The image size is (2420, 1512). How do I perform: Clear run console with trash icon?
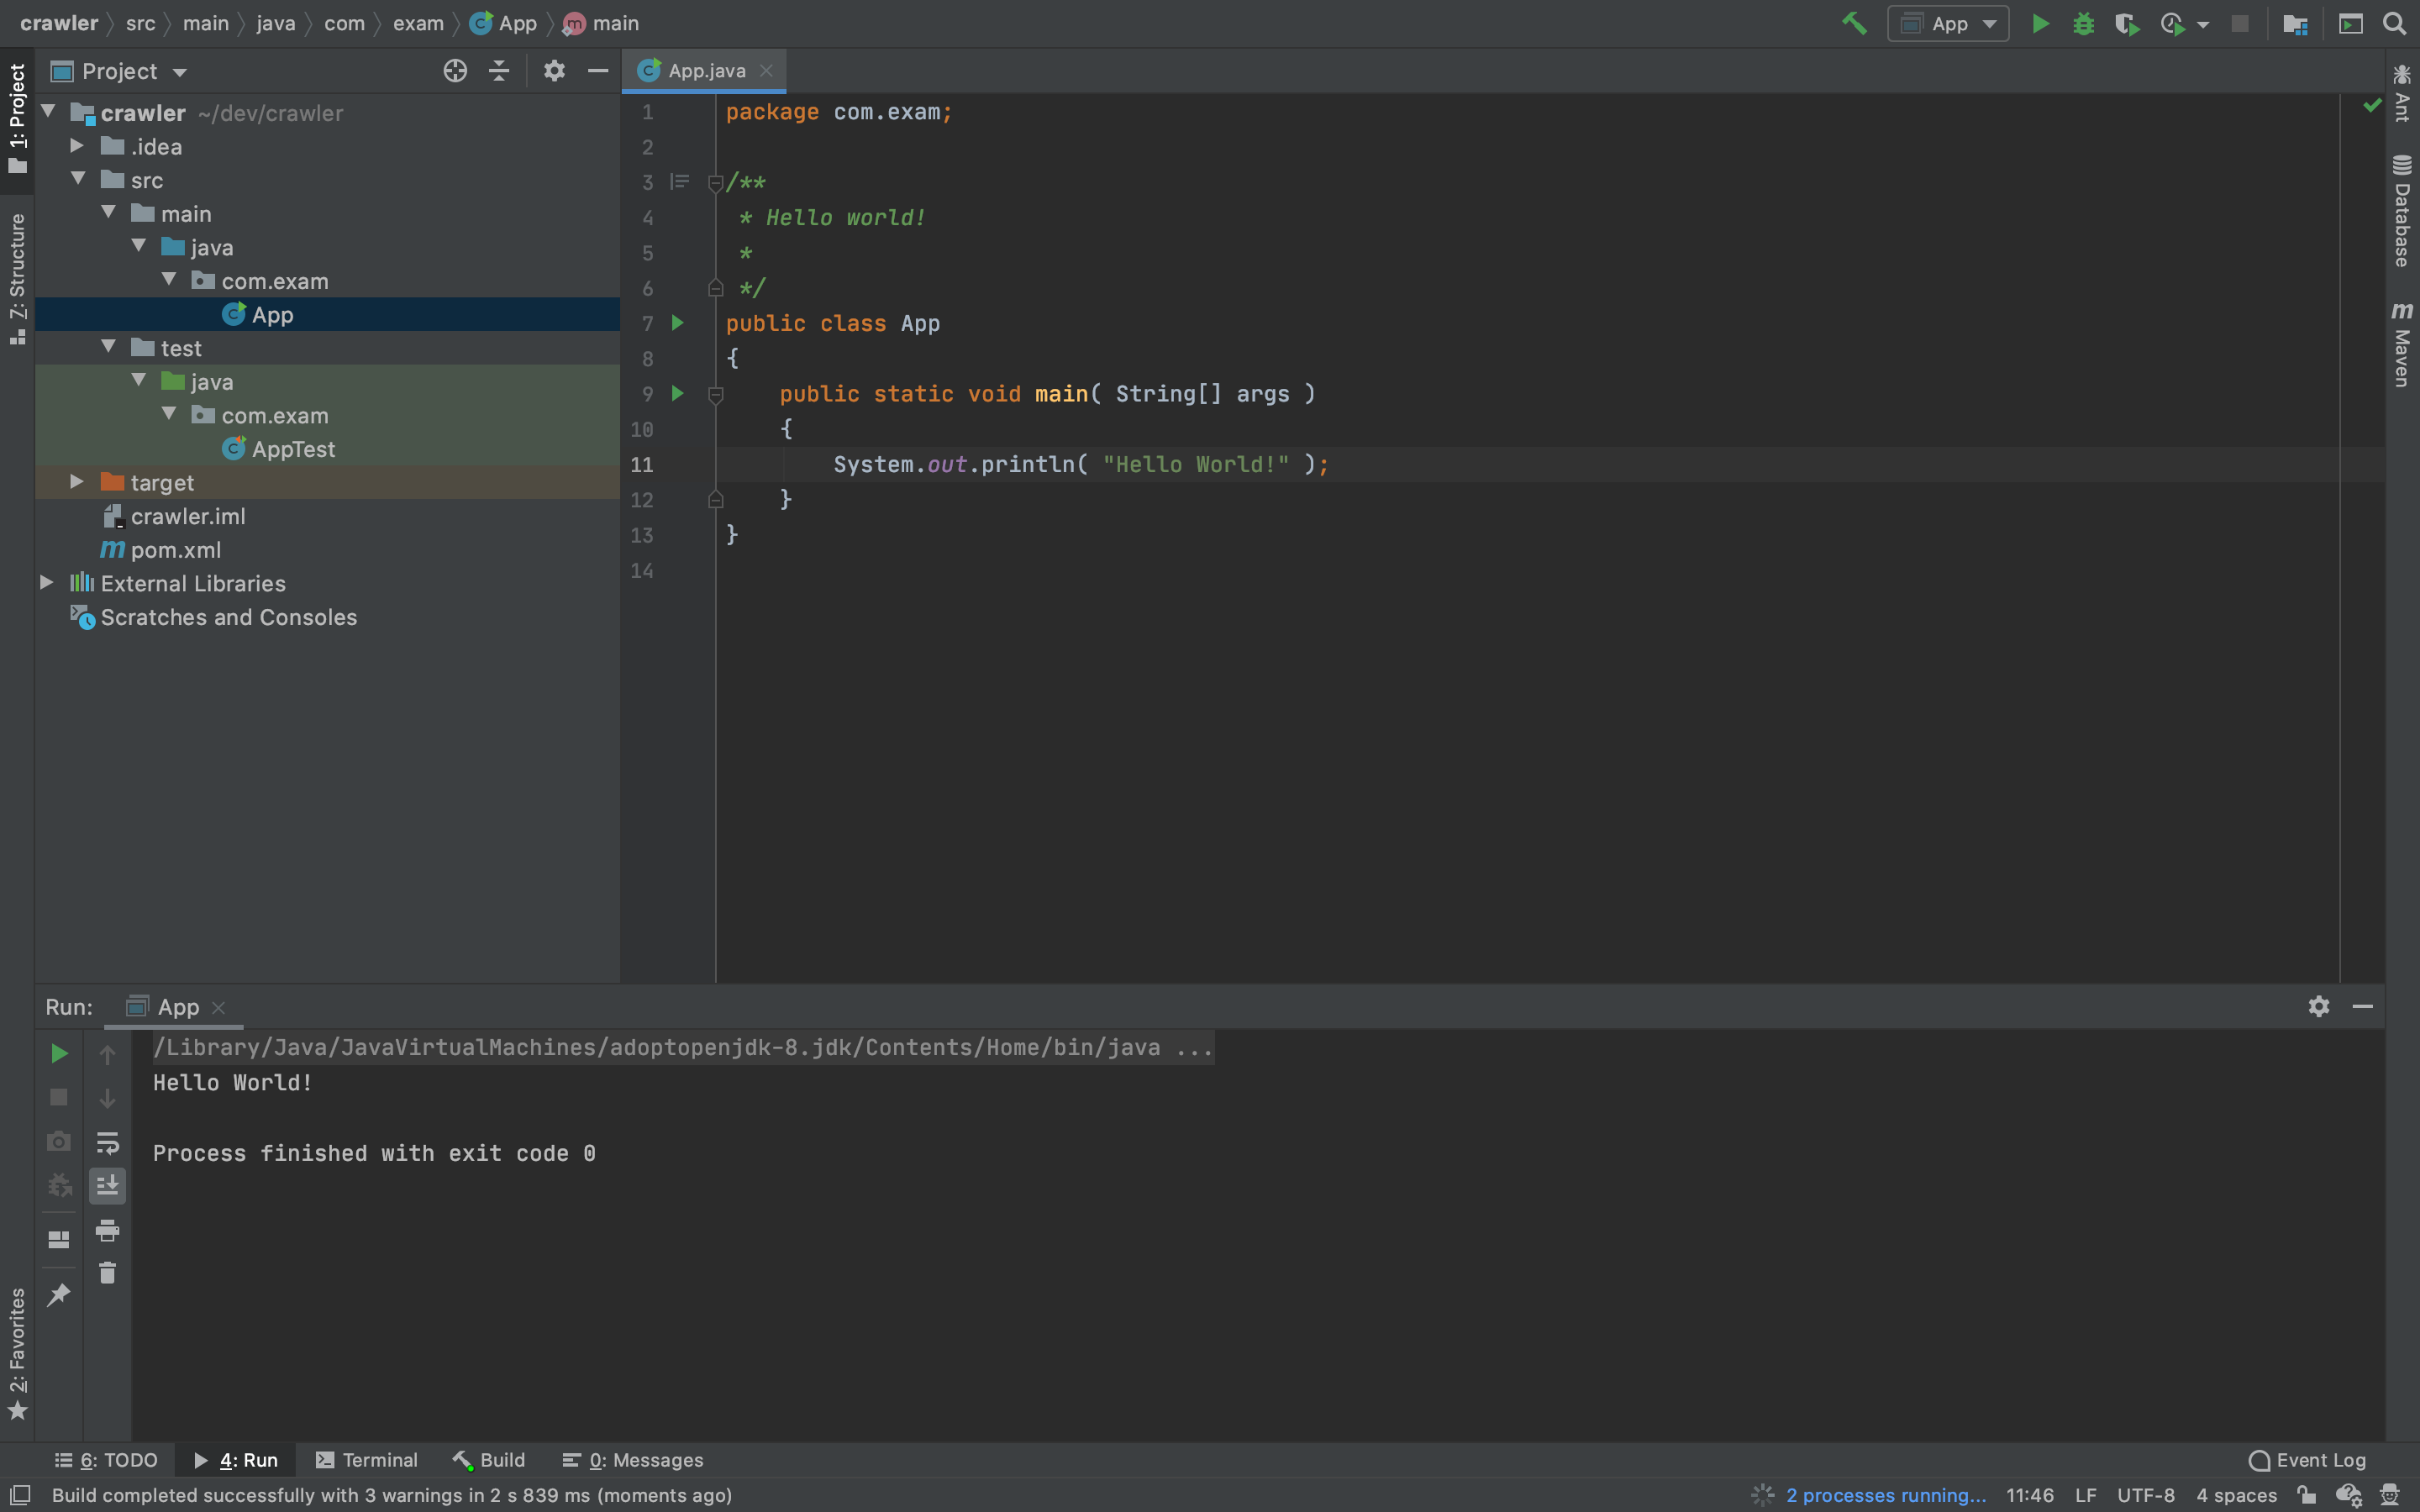click(x=107, y=1273)
